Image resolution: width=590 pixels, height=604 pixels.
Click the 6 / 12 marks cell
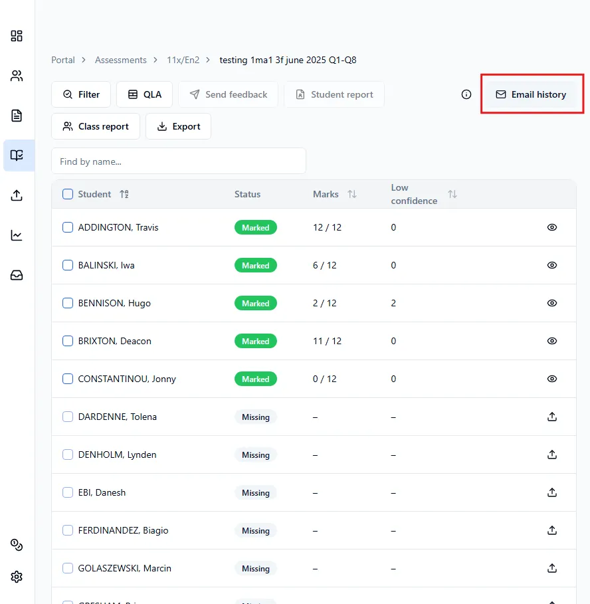tap(325, 265)
